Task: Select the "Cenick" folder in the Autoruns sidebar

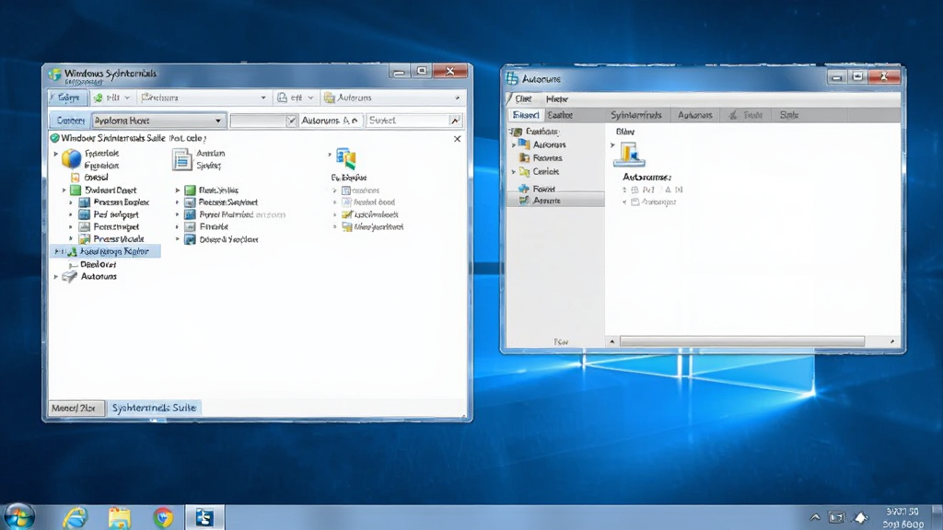Action: pyautogui.click(x=540, y=172)
